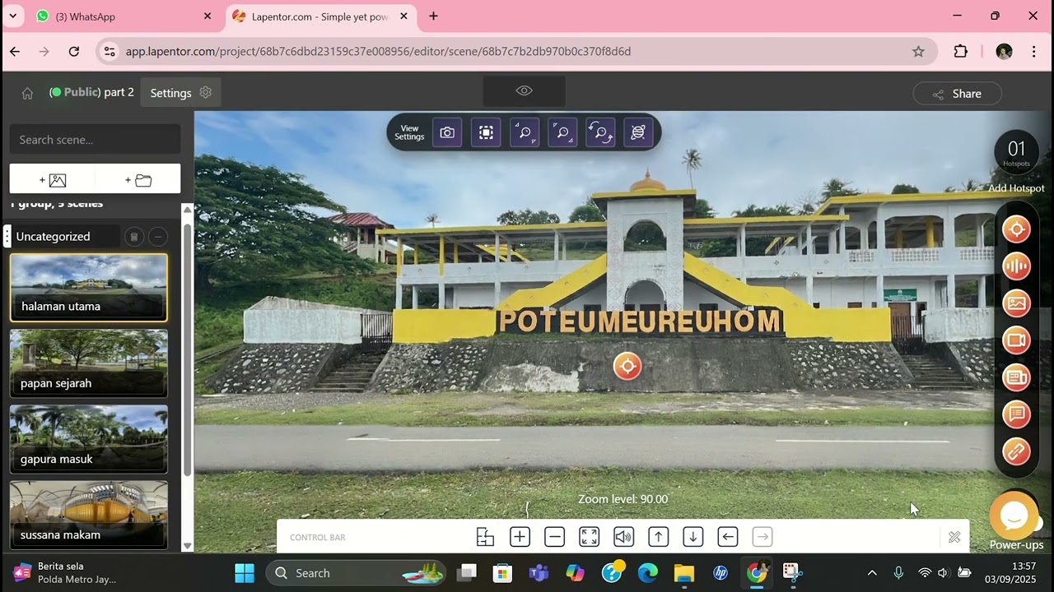Image resolution: width=1054 pixels, height=592 pixels.
Task: Open the Snipping Tool taskbar icon
Action: pos(791,573)
